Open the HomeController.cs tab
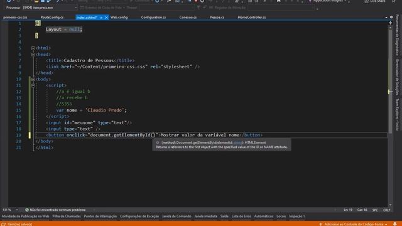The height and width of the screenshot is (226, 402). pyautogui.click(x=251, y=18)
